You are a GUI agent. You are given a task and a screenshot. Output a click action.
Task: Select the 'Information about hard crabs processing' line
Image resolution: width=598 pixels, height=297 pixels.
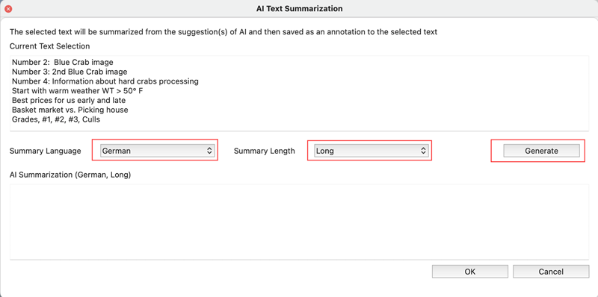[x=105, y=81]
